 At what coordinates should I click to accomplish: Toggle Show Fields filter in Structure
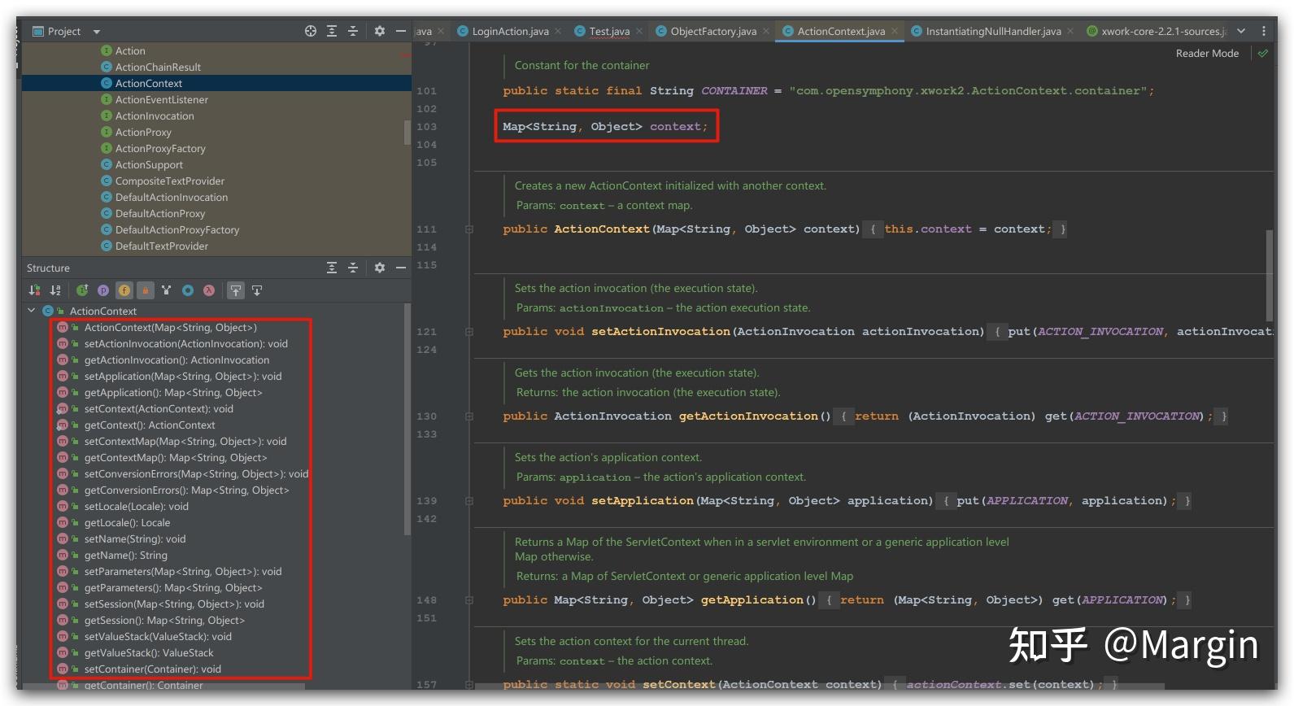click(124, 290)
